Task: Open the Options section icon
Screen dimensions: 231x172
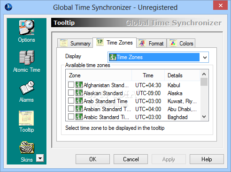Action: (x=27, y=28)
